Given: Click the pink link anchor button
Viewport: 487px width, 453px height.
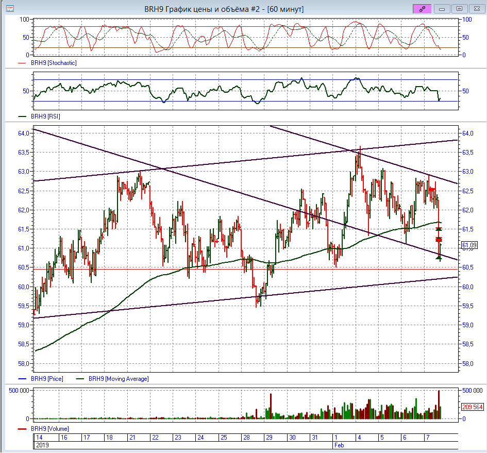Looking at the screenshot, I should pyautogui.click(x=423, y=9).
